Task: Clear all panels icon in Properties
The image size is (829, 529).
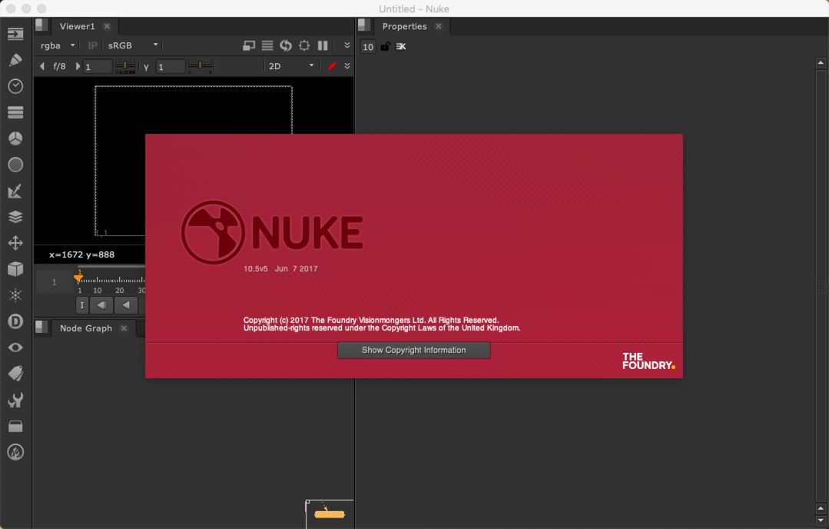Action: pyautogui.click(x=401, y=47)
